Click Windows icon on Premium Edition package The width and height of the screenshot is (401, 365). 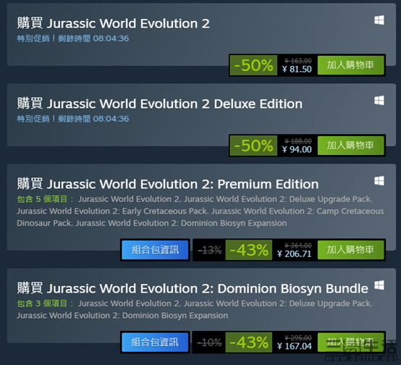(x=379, y=181)
